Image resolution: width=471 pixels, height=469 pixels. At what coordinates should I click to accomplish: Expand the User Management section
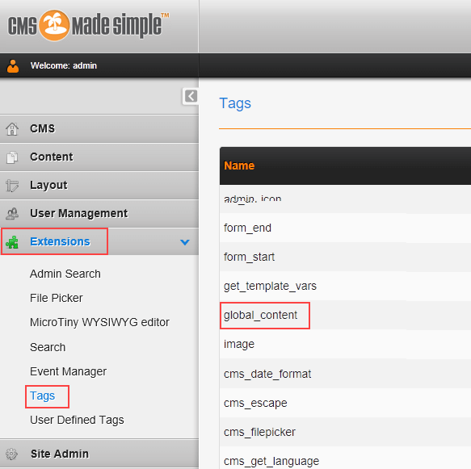point(99,214)
